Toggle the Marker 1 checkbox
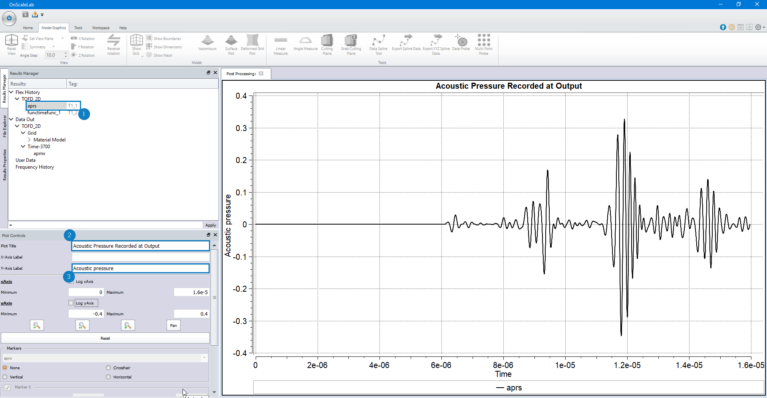 (7, 387)
